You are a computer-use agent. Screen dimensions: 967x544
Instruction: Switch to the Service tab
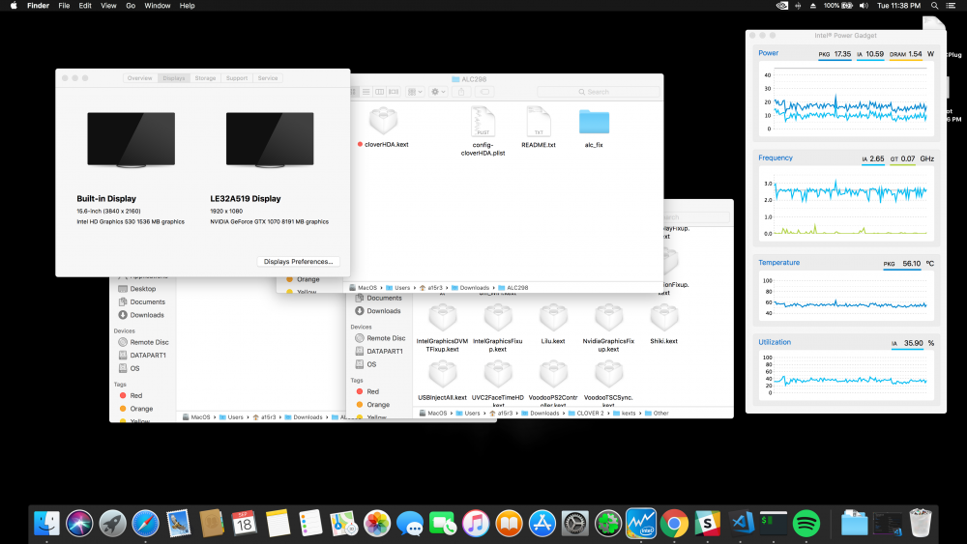(x=268, y=78)
